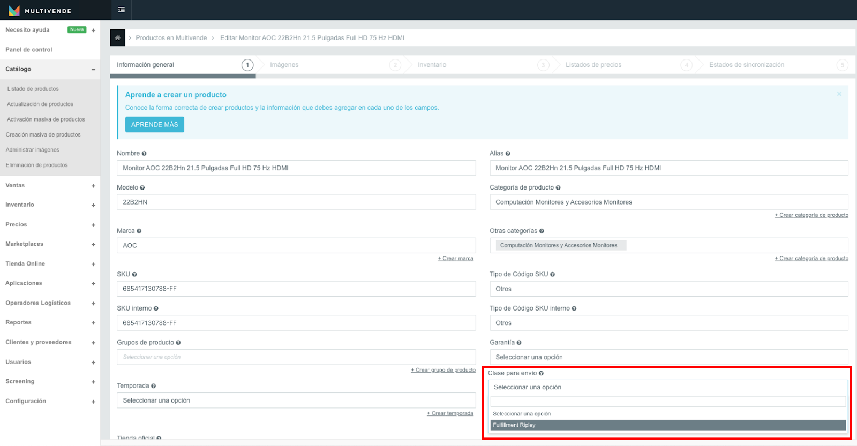The width and height of the screenshot is (857, 446).
Task: Click '+ Crear temporada' link
Action: [x=450, y=413]
